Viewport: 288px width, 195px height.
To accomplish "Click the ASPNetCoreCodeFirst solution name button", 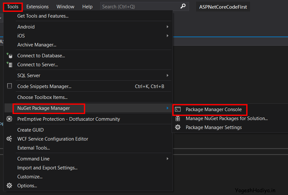I will [x=223, y=7].
